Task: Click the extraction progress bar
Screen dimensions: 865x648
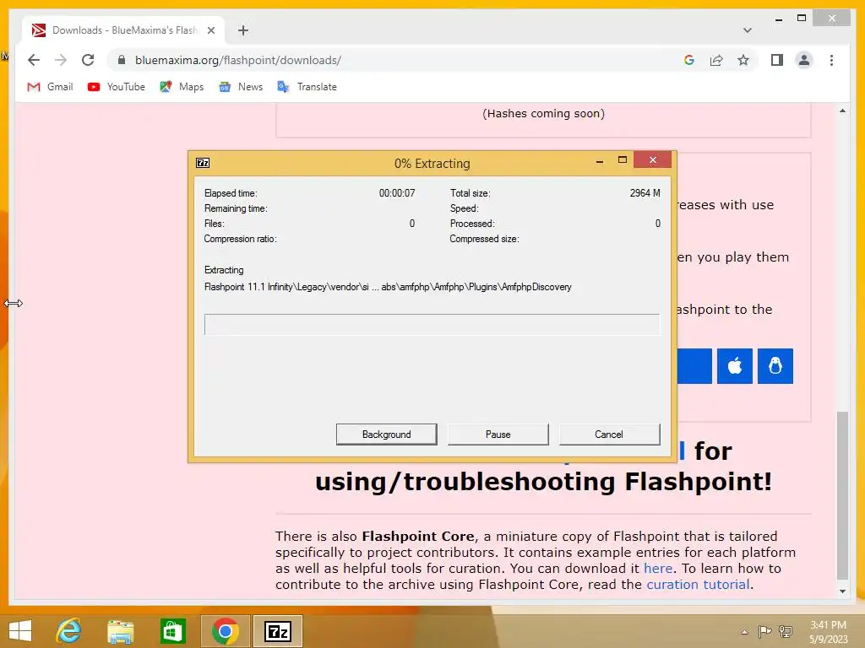Action: coord(432,325)
